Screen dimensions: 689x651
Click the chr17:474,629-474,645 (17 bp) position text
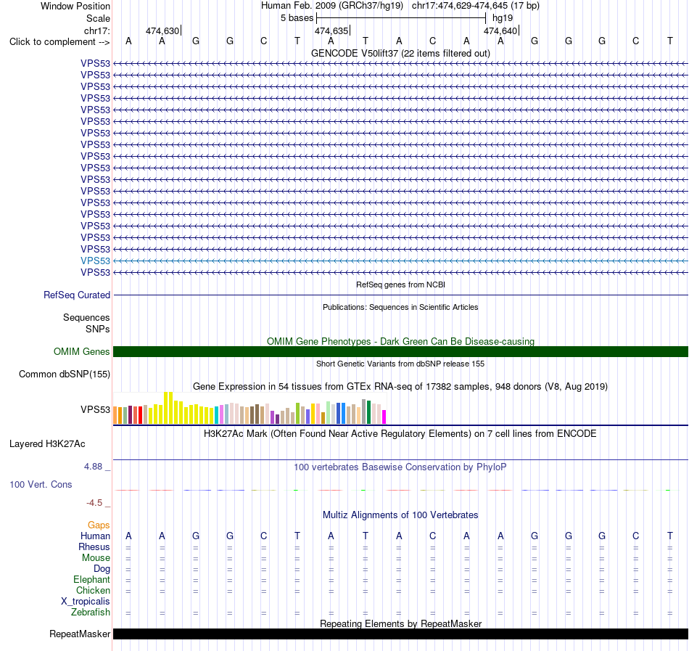[476, 6]
